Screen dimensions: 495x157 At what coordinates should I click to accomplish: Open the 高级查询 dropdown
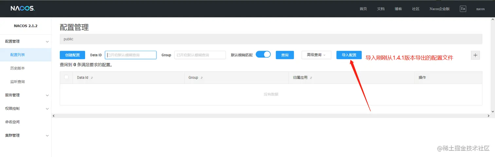(x=316, y=55)
